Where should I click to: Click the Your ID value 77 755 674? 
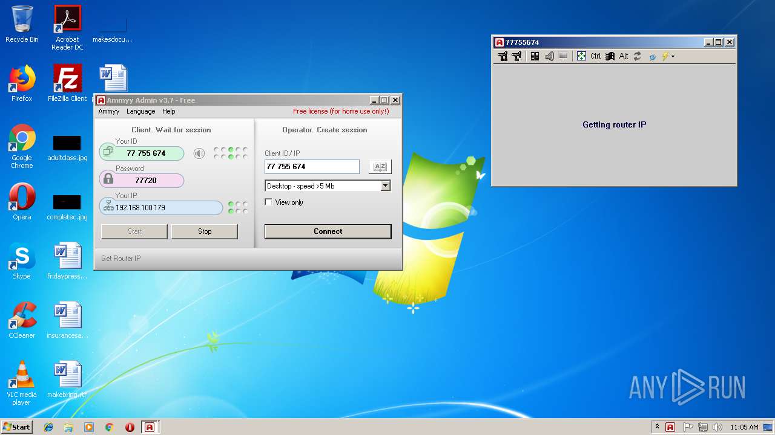click(x=146, y=153)
